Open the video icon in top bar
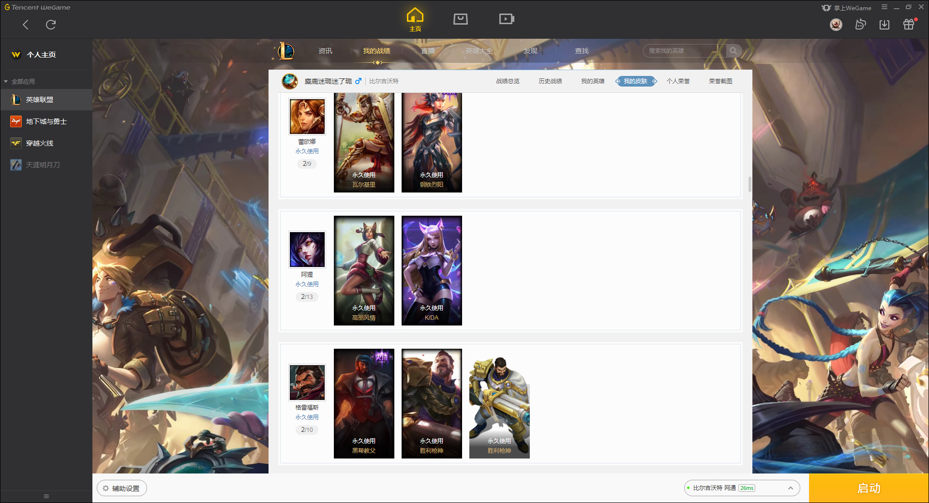The image size is (929, 503). point(507,19)
